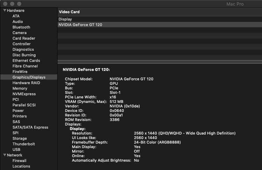Click the PCIe bus value
This screenshot has height=170, width=262.
(114, 88)
